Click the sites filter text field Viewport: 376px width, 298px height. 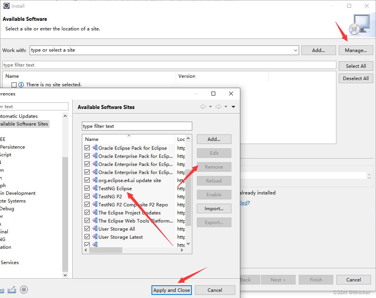click(x=137, y=126)
